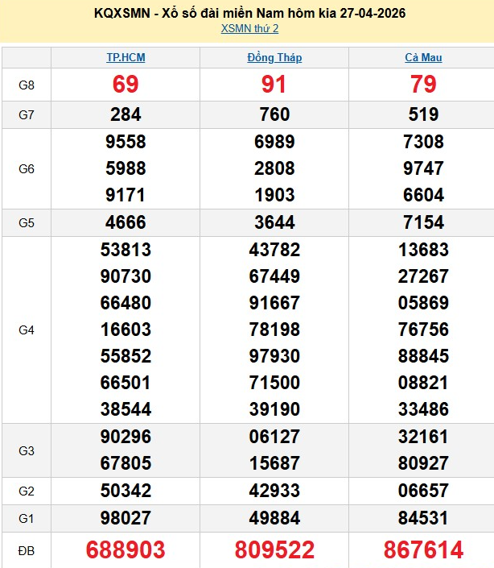Click the TP.HCM column header link
The image size is (494, 568).
(126, 58)
